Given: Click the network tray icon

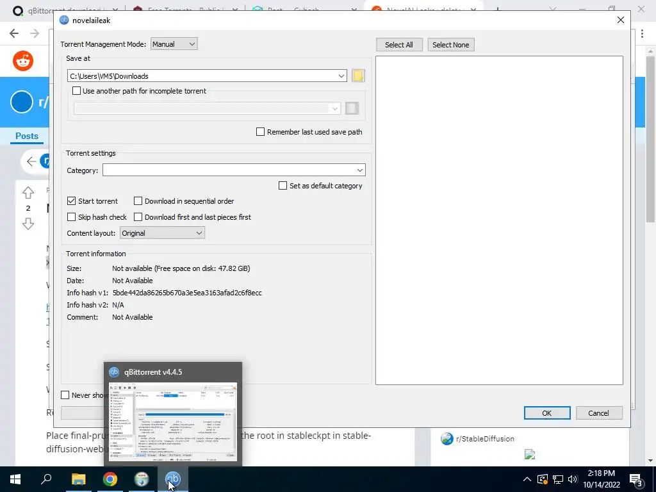Looking at the screenshot, I should coord(558,479).
